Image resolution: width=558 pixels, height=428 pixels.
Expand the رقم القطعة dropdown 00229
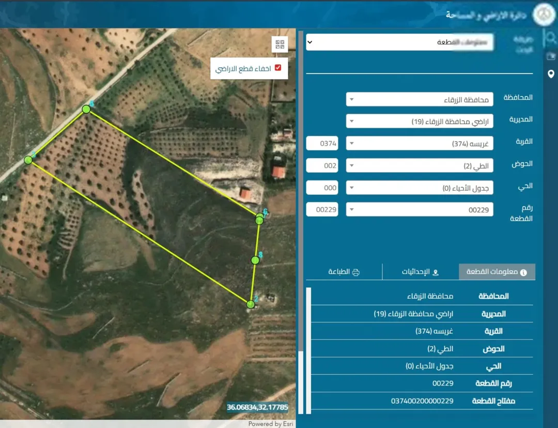coord(420,210)
